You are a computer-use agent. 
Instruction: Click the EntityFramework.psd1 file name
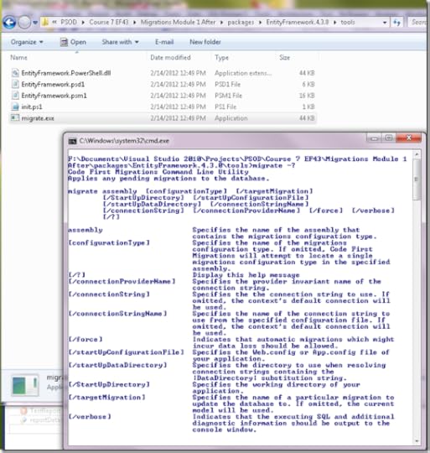(x=53, y=85)
